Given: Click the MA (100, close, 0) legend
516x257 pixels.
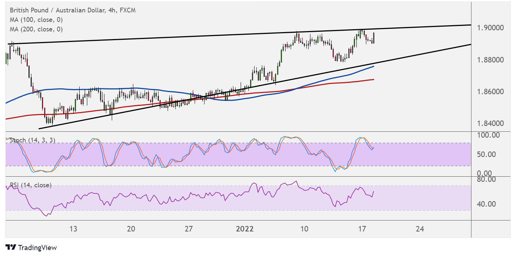Looking at the screenshot, I should click(36, 20).
